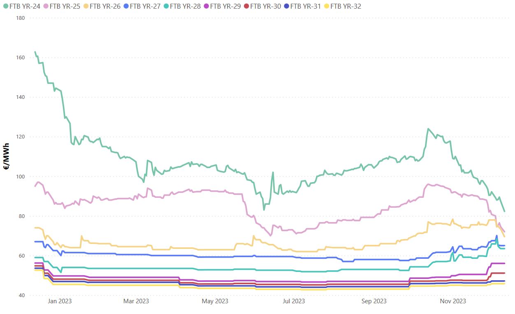Image resolution: width=515 pixels, height=314 pixels.
Task: Click the May 2023 x-axis label
Action: click(215, 301)
